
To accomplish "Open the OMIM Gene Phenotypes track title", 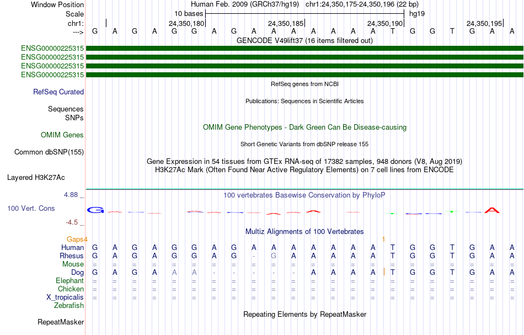I will (304, 127).
